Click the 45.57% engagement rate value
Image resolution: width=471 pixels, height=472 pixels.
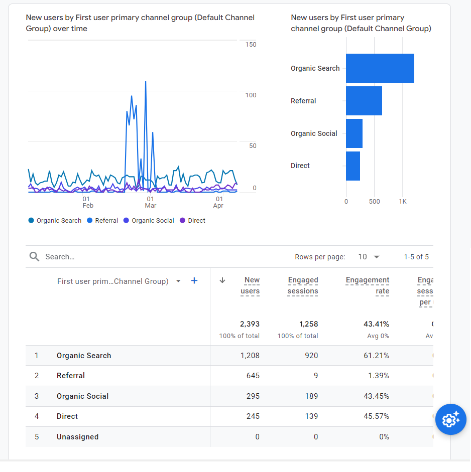[377, 416]
